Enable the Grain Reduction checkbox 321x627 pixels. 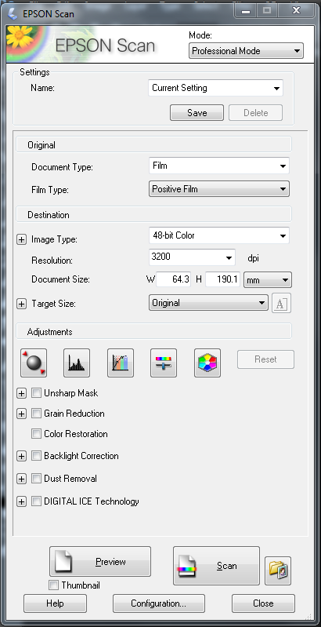(x=36, y=414)
